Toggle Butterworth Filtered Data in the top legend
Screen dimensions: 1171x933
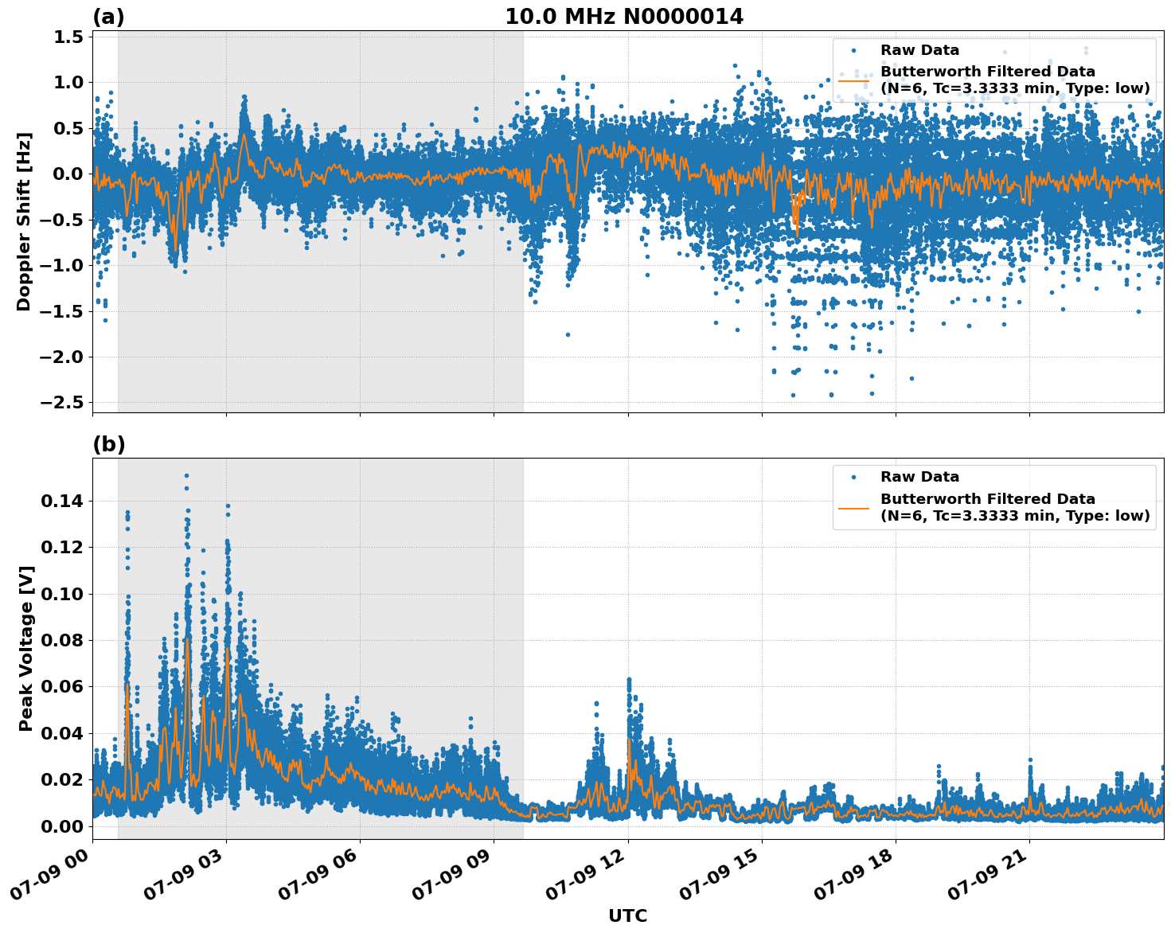point(987,70)
